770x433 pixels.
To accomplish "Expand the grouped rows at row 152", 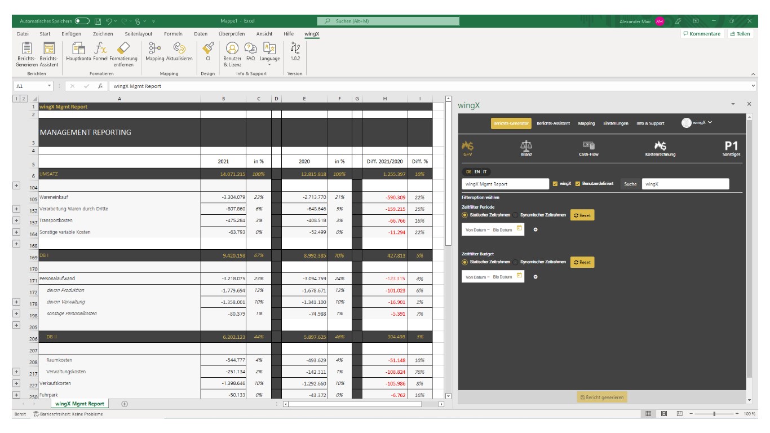I will [16, 209].
